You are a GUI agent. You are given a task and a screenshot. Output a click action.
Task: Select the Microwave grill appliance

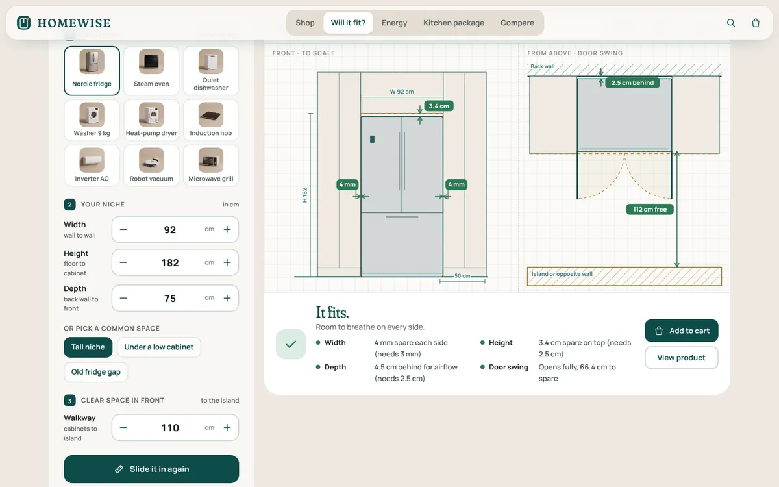tap(210, 166)
